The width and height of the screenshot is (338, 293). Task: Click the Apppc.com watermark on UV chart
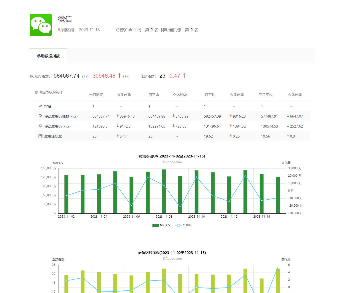click(x=172, y=162)
